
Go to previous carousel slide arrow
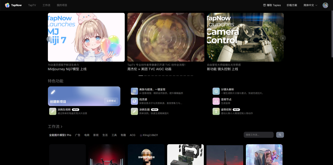[49, 39]
